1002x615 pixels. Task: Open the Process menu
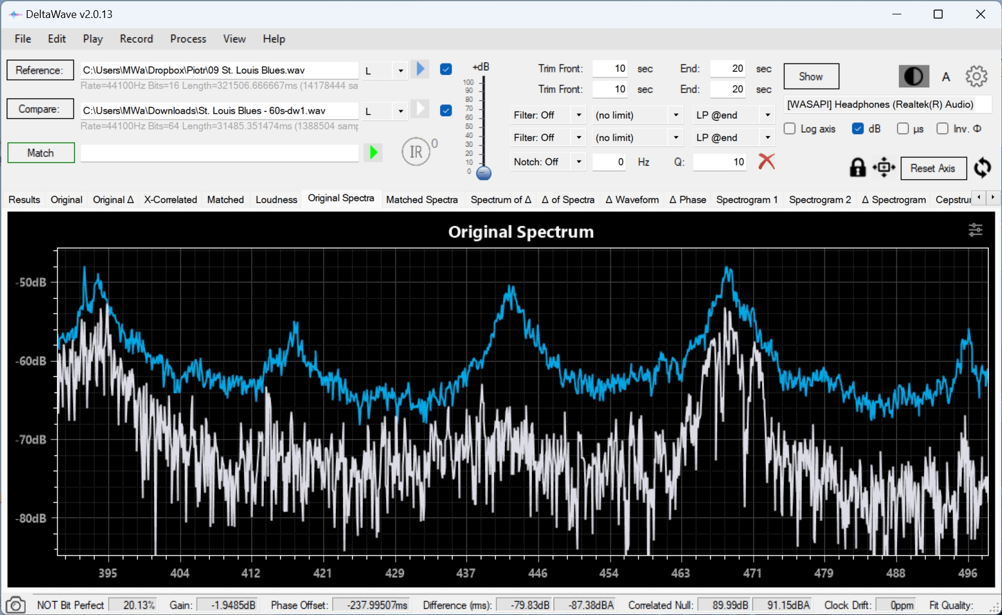point(188,39)
